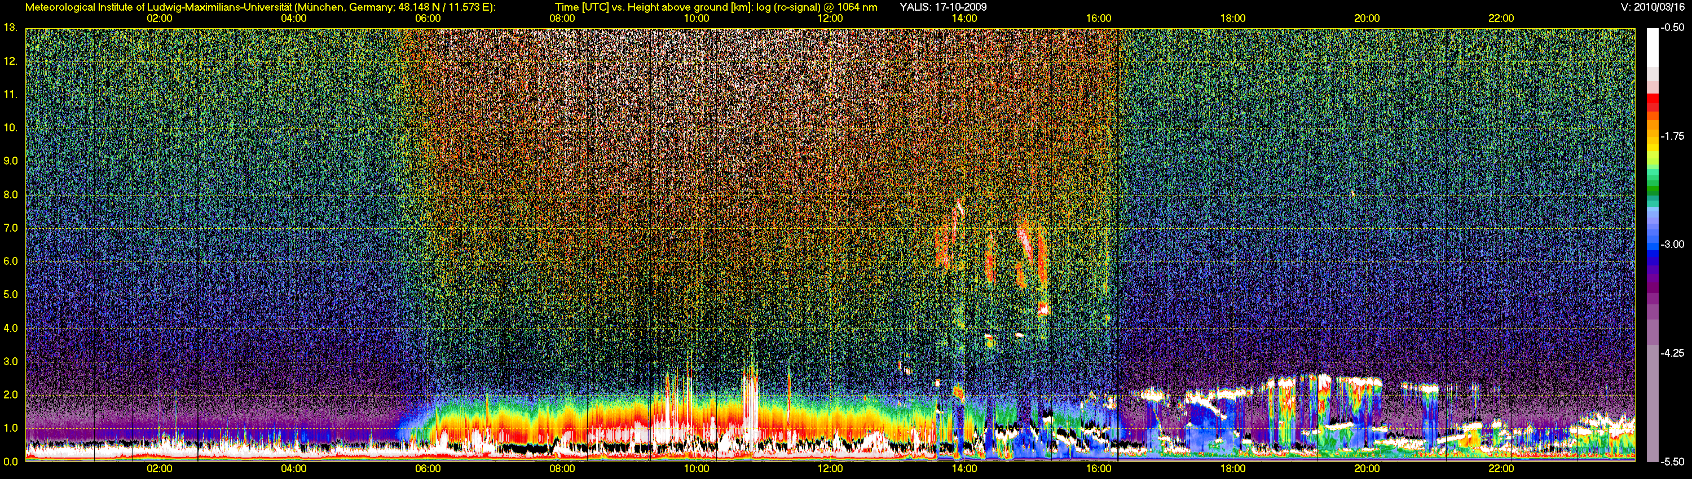Select the '5.0' height axis label
Image resolution: width=1692 pixels, height=479 pixels.
[11, 295]
